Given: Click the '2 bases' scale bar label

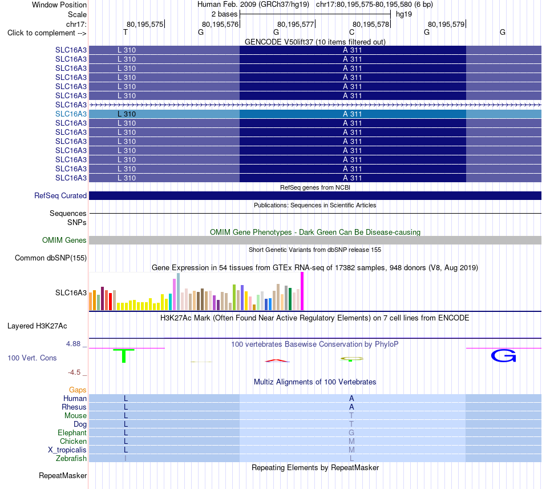Looking at the screenshot, I should (x=224, y=14).
